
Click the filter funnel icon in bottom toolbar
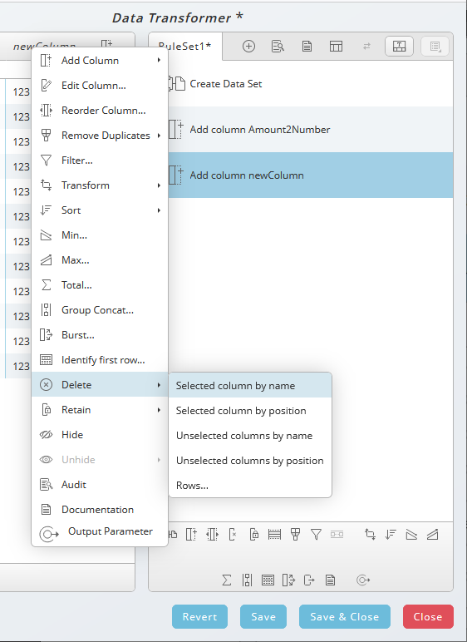point(316,534)
